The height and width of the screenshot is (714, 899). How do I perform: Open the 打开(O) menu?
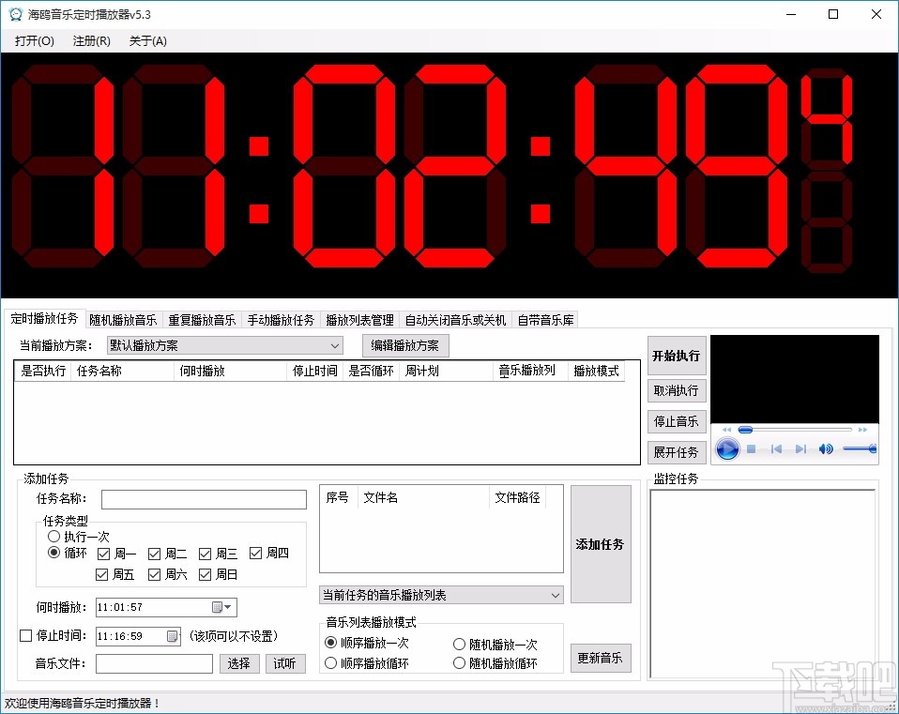coord(32,41)
